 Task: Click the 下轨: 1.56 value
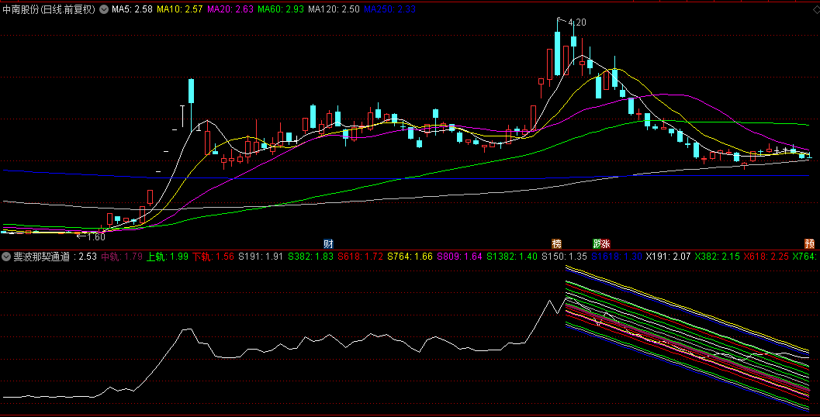pos(213,257)
